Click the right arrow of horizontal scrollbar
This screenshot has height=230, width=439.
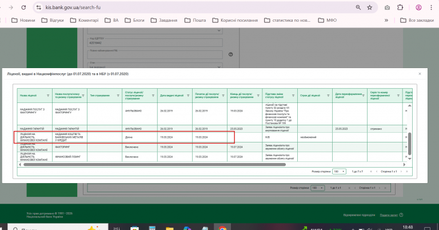click(404, 164)
